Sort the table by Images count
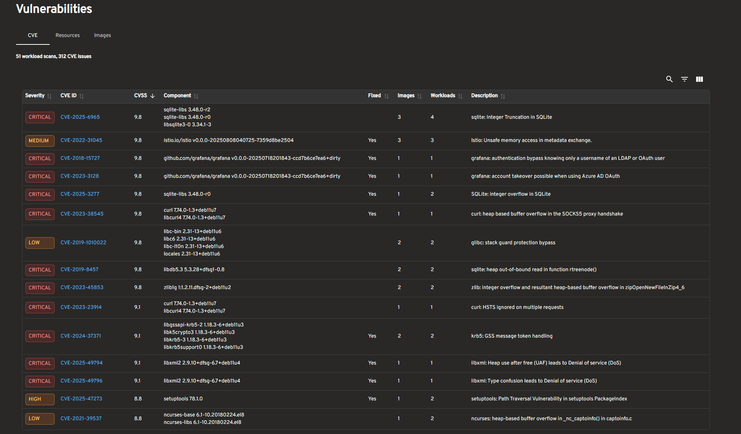Viewport: 741px width, 434px height. 420,96
